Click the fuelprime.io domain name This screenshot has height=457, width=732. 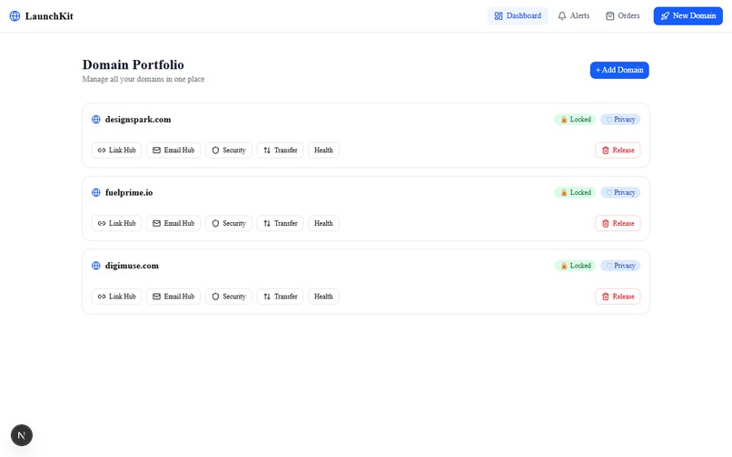coord(129,192)
